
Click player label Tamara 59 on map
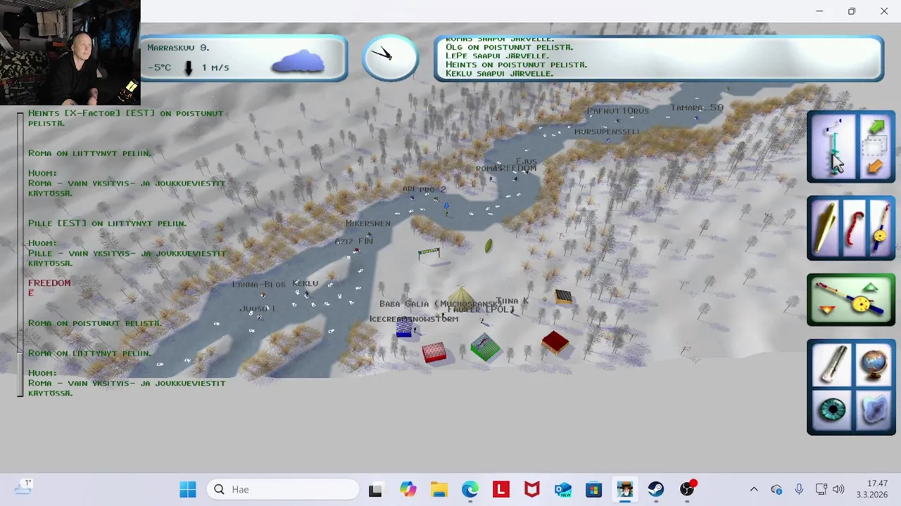click(696, 108)
